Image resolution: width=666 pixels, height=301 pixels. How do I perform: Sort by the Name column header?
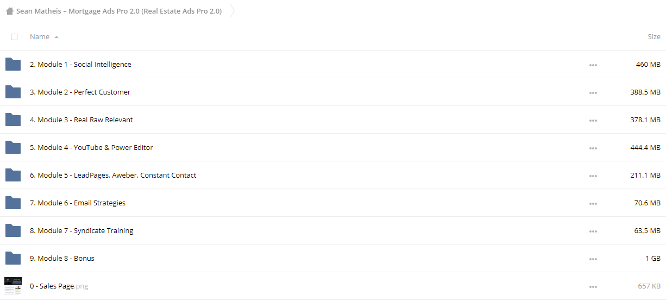[x=40, y=36]
